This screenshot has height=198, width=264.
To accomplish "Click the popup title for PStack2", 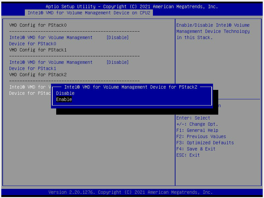I will tap(132, 87).
